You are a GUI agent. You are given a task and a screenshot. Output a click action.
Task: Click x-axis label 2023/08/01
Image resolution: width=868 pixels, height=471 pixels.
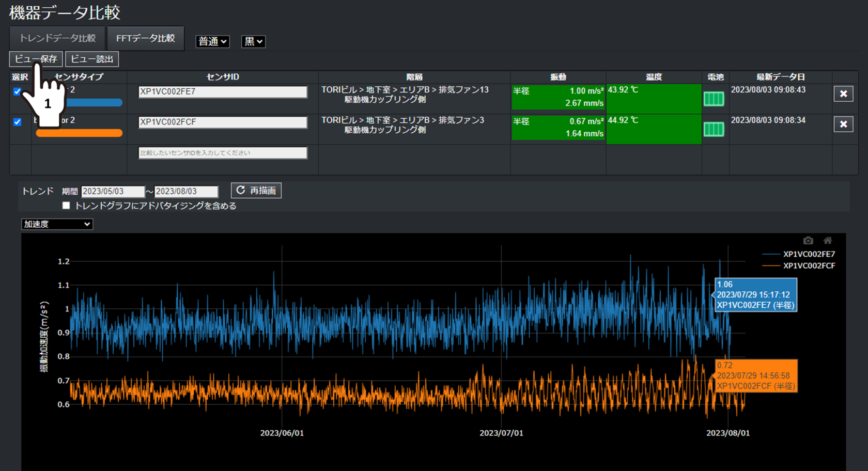[x=728, y=433]
